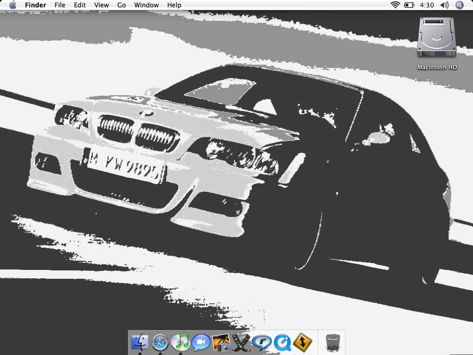Launch the film-strip X app in Dock

241,343
